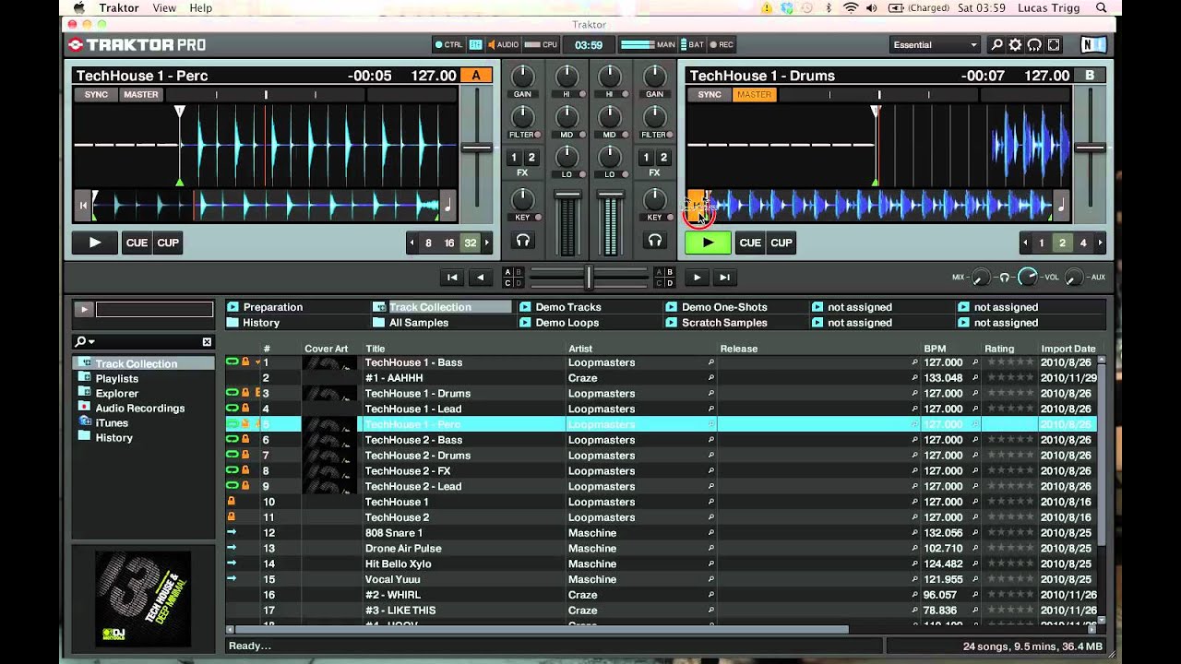The image size is (1181, 664).
Task: Open the Essential layout dropdown
Action: [935, 44]
